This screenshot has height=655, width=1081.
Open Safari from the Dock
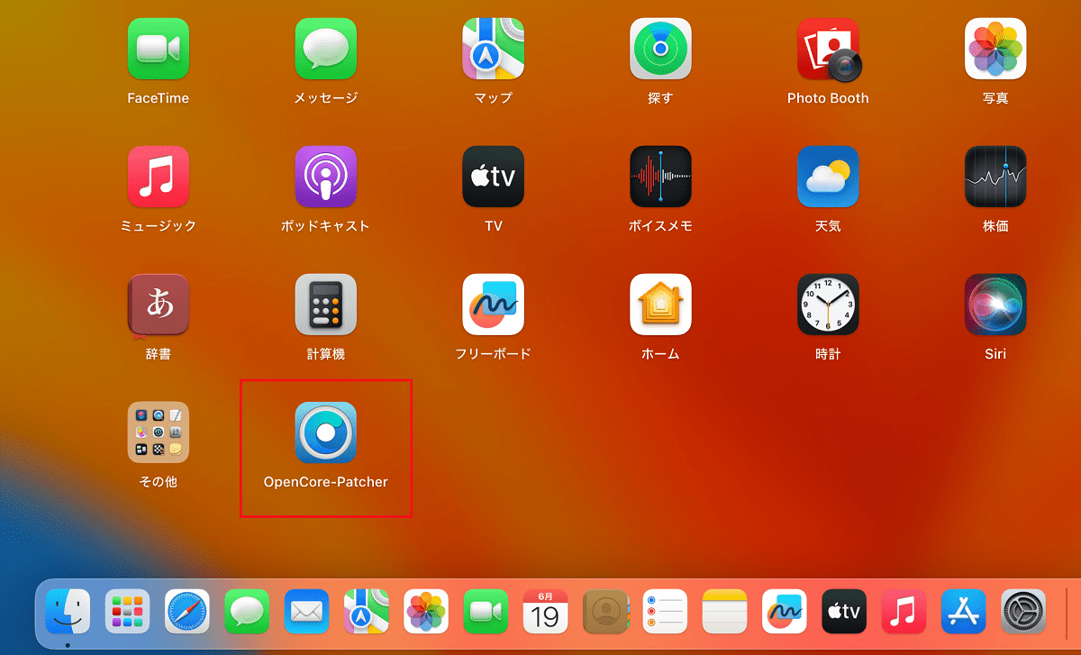click(x=187, y=612)
